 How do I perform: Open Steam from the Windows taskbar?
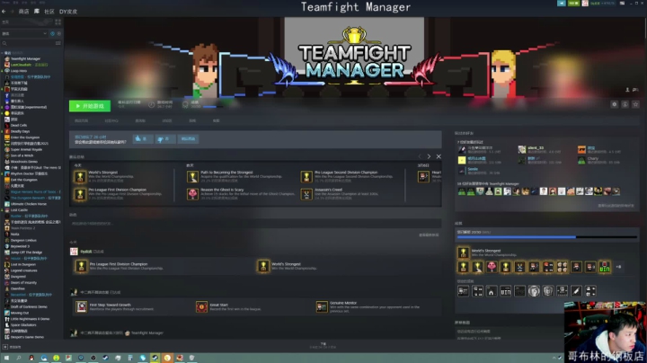click(155, 358)
